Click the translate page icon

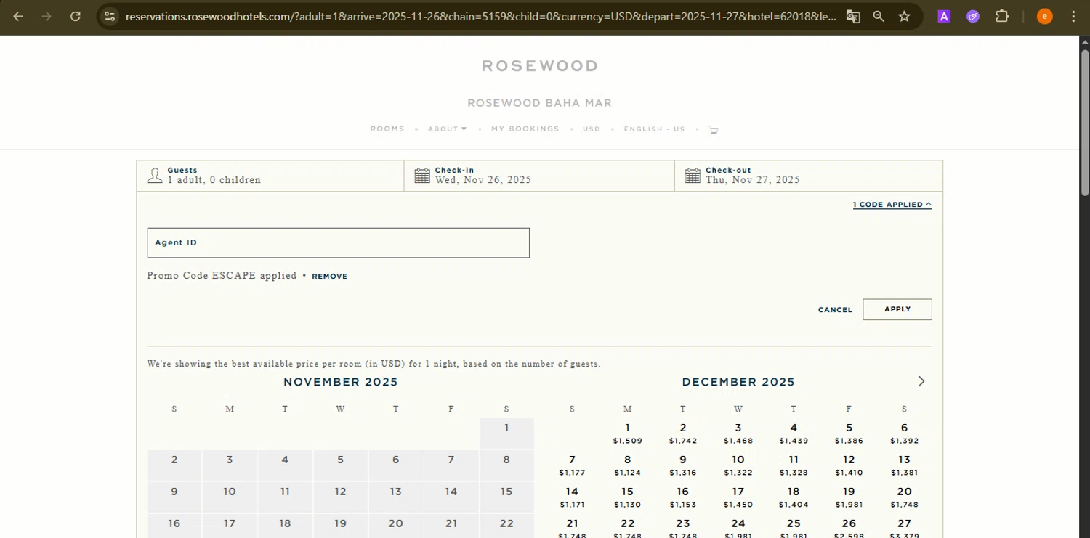click(x=852, y=16)
